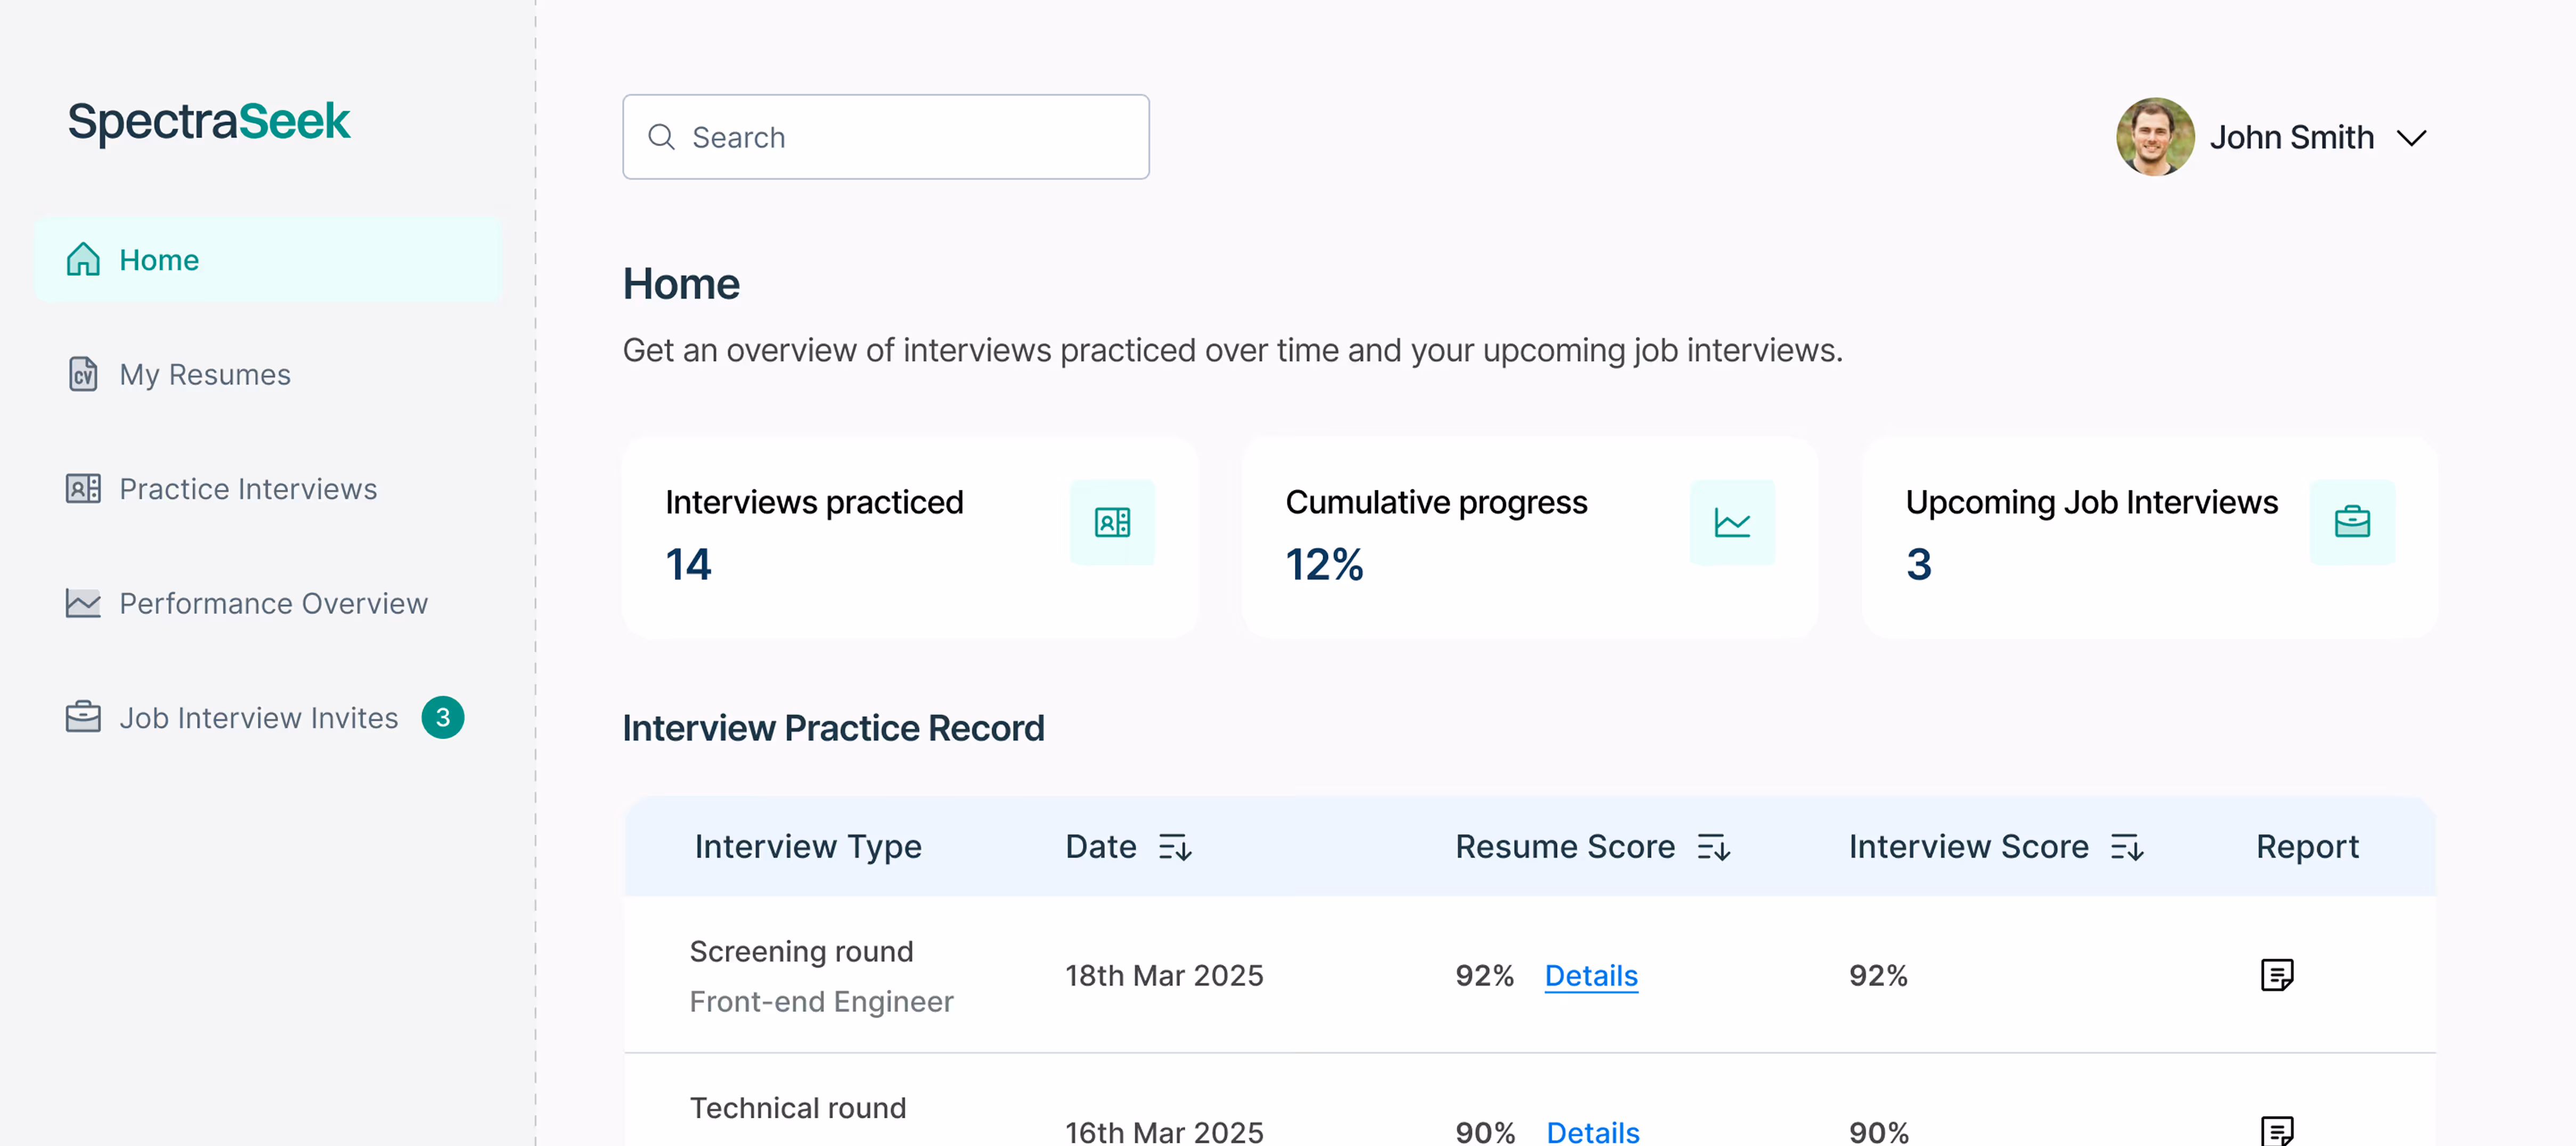Viewport: 2576px width, 1146px height.
Task: Click the 92% interview score cell
Action: point(1878,975)
